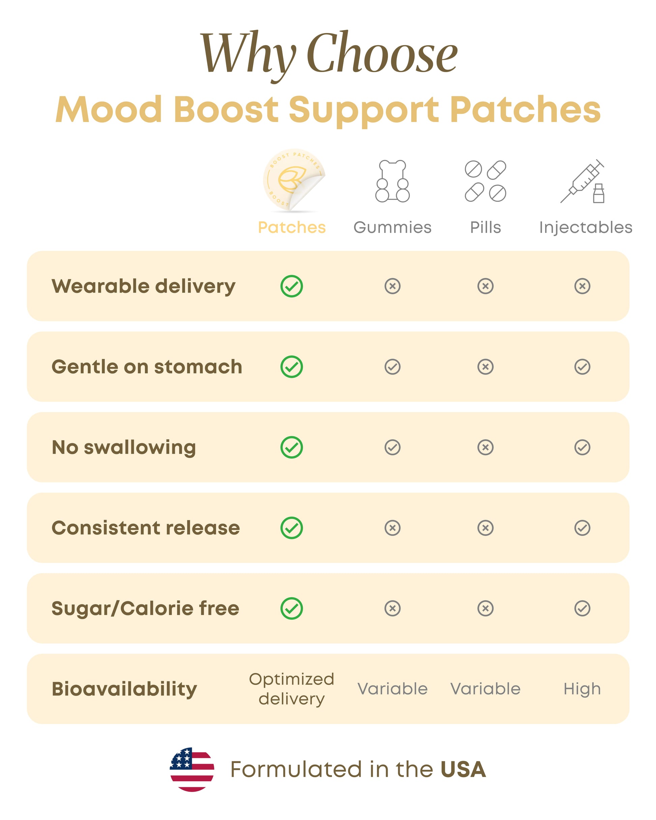Click the gummy bear icon
This screenshot has height=820, width=656.
coord(392,181)
